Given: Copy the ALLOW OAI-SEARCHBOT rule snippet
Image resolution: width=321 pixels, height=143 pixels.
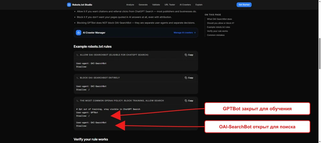Looking at the screenshot, I should (x=189, y=55).
